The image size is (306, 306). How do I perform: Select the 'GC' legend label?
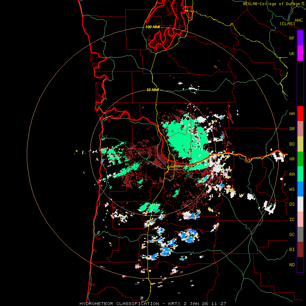(292, 235)
